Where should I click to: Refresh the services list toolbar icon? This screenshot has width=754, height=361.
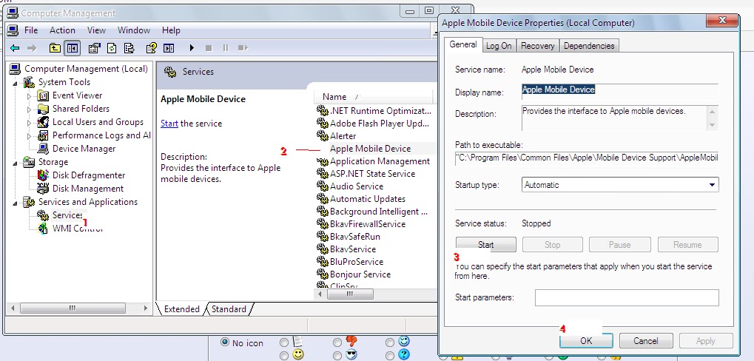[112, 48]
